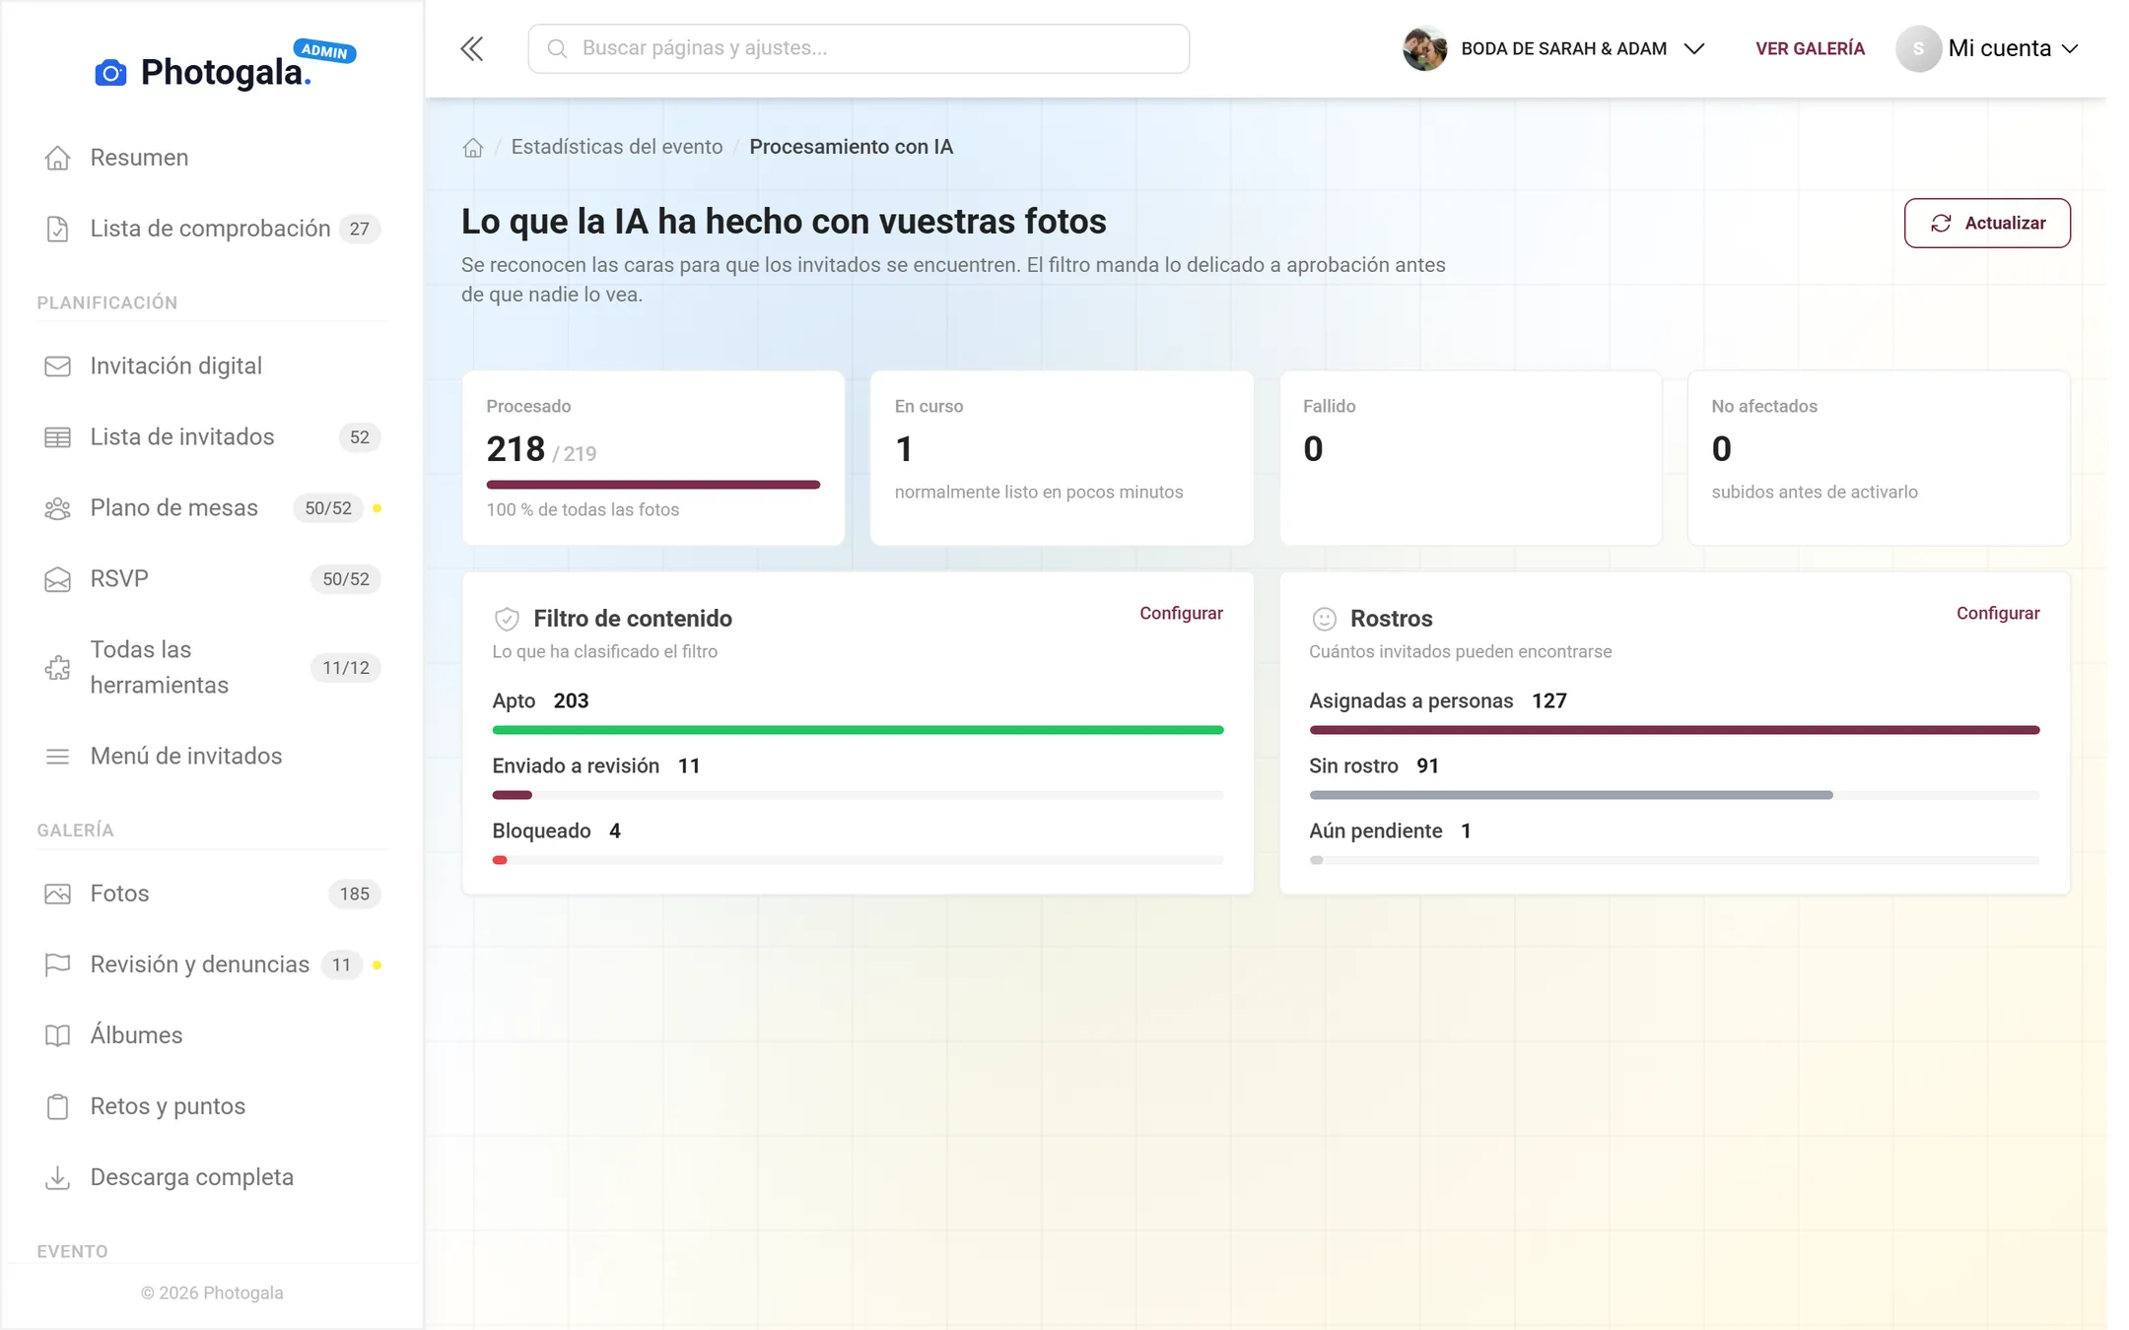Click the No afectados stat card
Viewport: 2129px width, 1330px height.
(x=1879, y=458)
